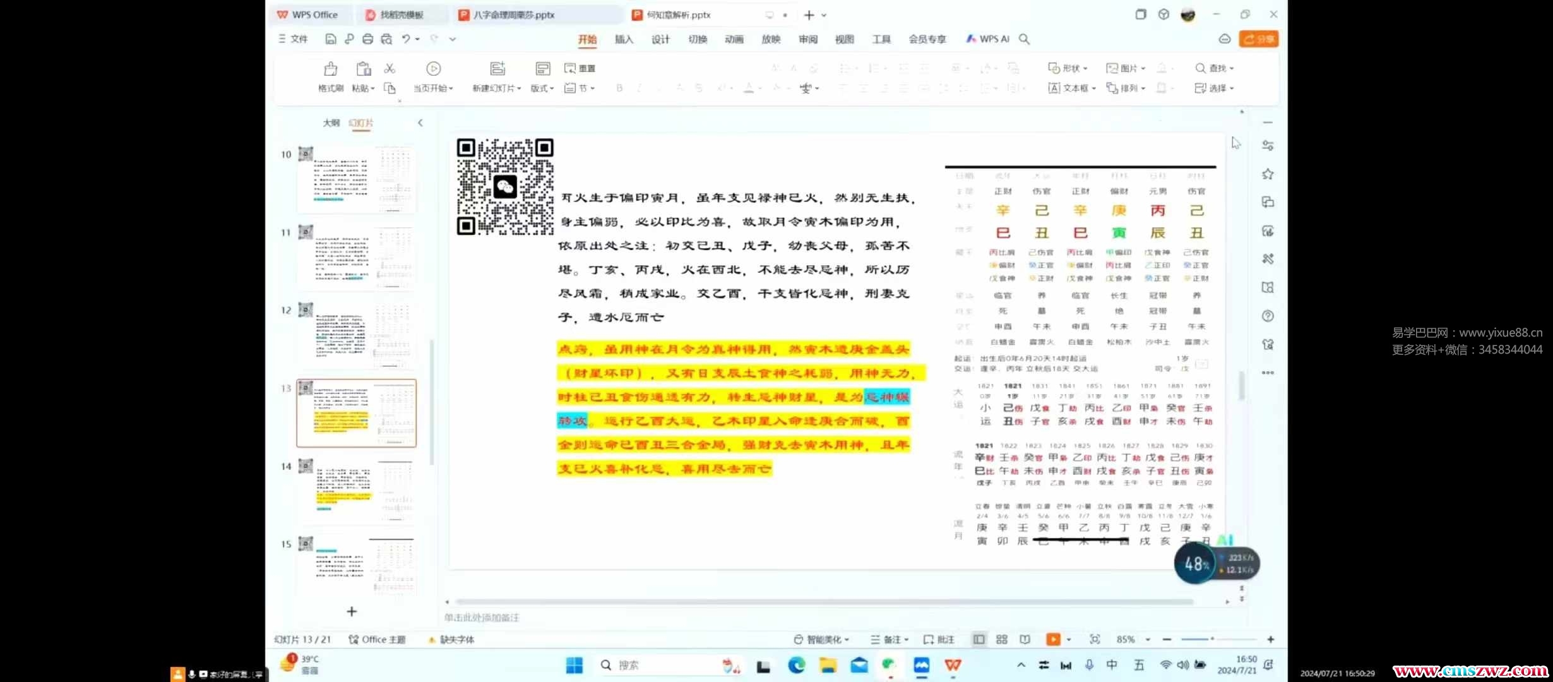This screenshot has height=682, width=1553.
Task: Click the print icon in quick access bar
Action: click(x=367, y=39)
